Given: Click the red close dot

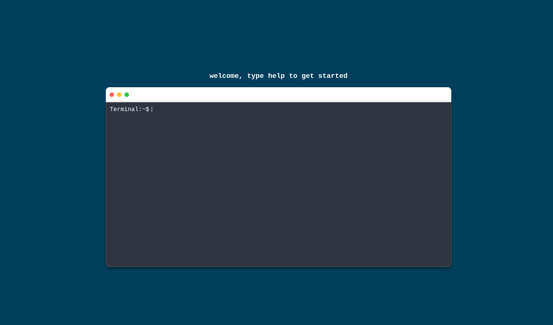Looking at the screenshot, I should tap(112, 95).
